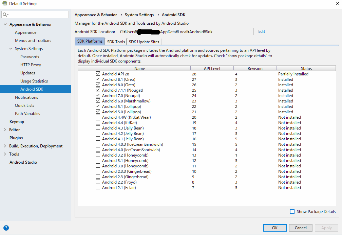Check Android 4.0.3 (IceCreamSandwich) platform
Screen dimensions: 342x235
(x=98, y=144)
